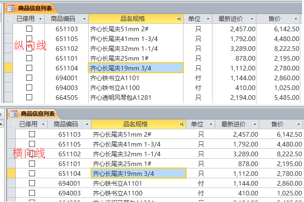The image size is (304, 202).
Task: Open 最新进价 filter dropdown in lower datasheet
Action: [255, 125]
